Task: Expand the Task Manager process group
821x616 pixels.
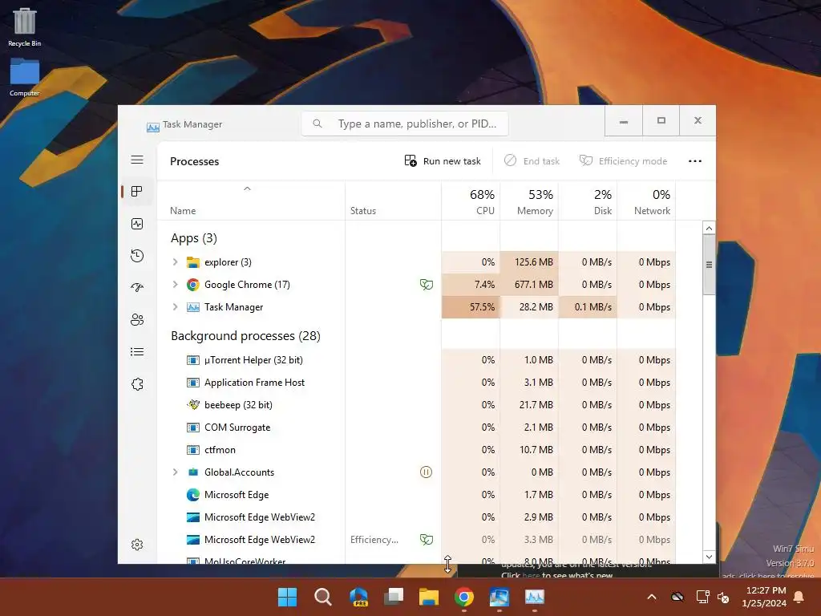Action: click(x=176, y=307)
